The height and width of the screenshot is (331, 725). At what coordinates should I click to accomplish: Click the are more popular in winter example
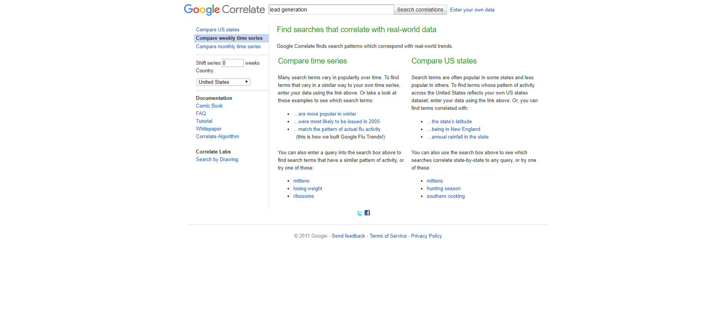click(325, 114)
